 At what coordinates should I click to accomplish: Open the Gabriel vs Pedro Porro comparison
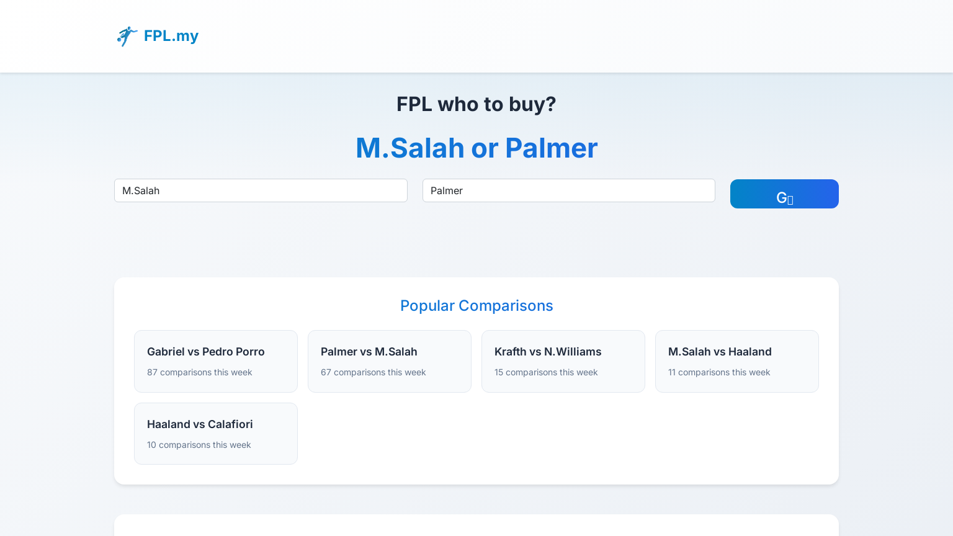[216, 361]
